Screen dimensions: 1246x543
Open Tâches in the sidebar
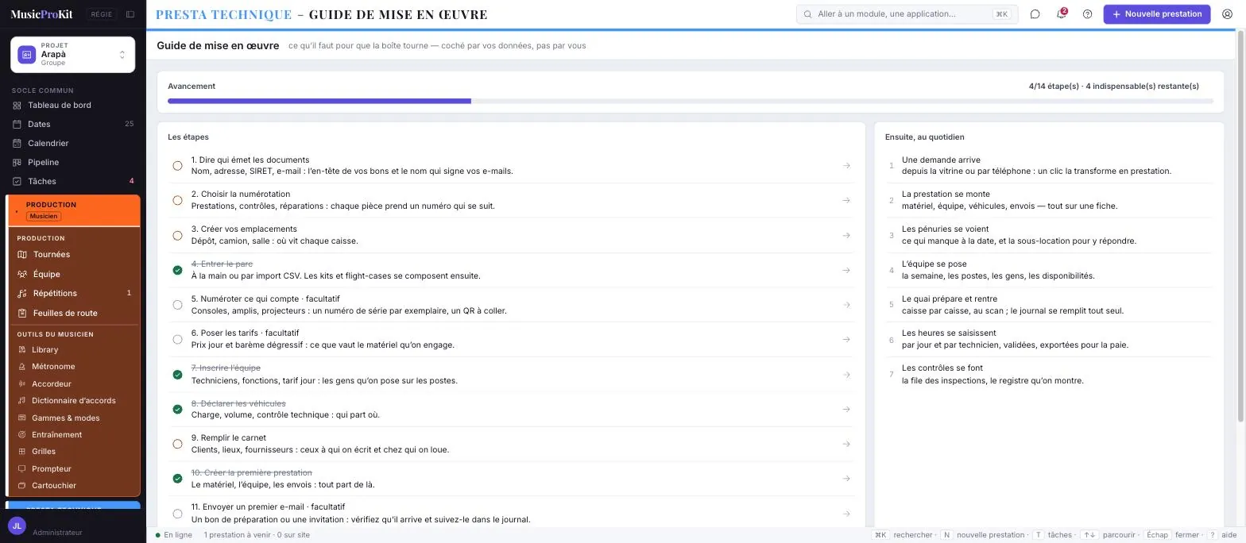tap(72, 182)
